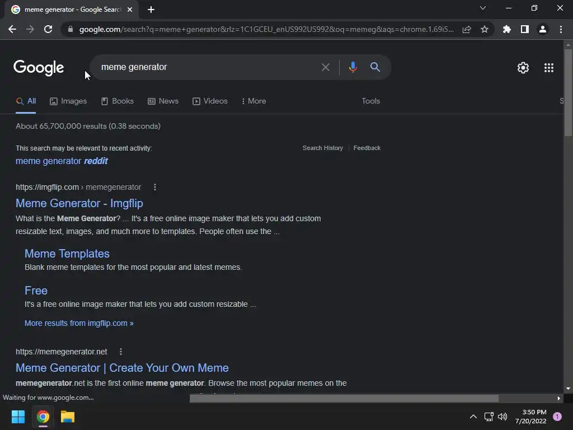The image size is (573, 430).
Task: Toggle the Chrome side panel
Action: (525, 29)
